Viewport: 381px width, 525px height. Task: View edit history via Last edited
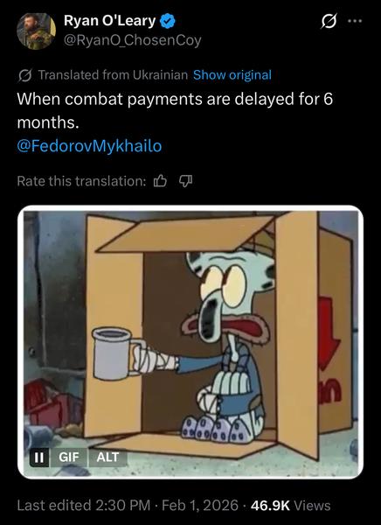84,505
